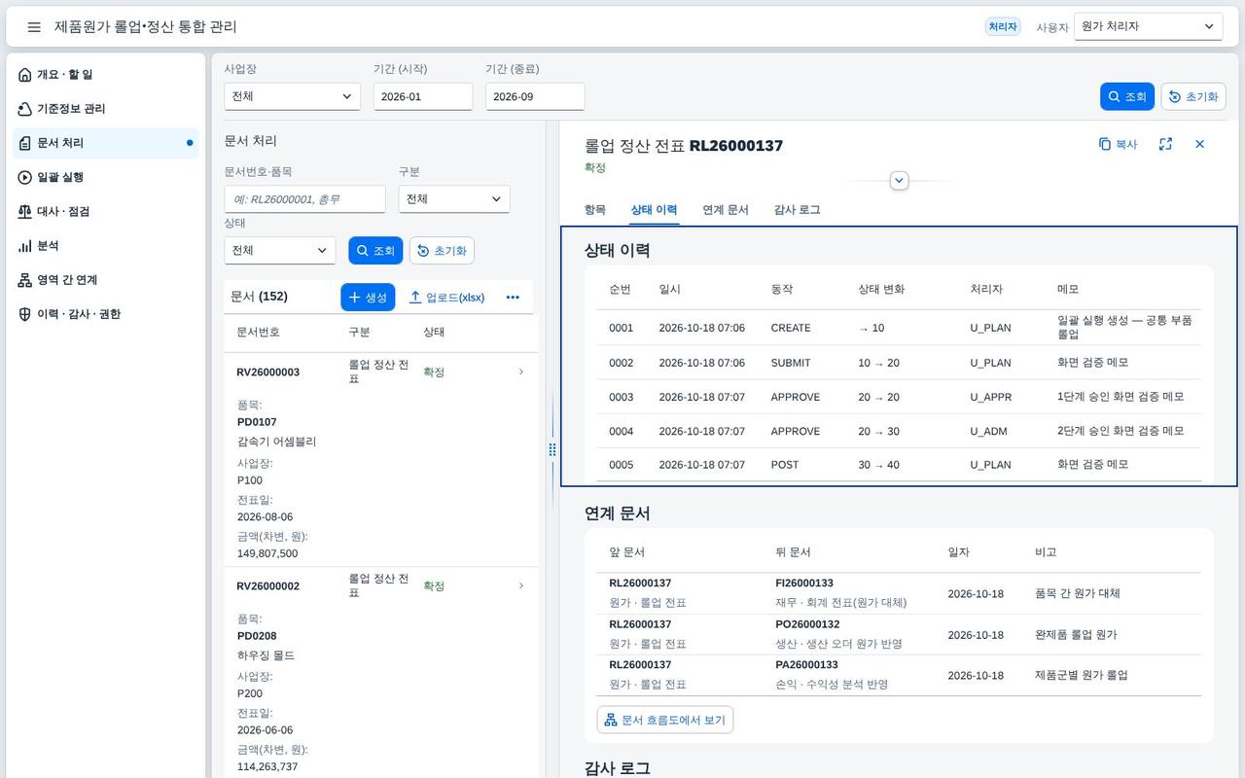
Task: Click top blue 조회 search button
Action: click(x=1127, y=96)
